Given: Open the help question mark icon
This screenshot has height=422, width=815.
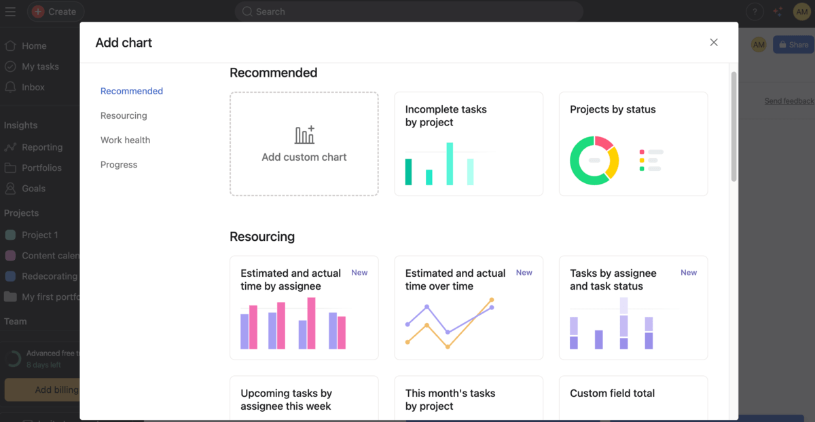Looking at the screenshot, I should click(754, 12).
